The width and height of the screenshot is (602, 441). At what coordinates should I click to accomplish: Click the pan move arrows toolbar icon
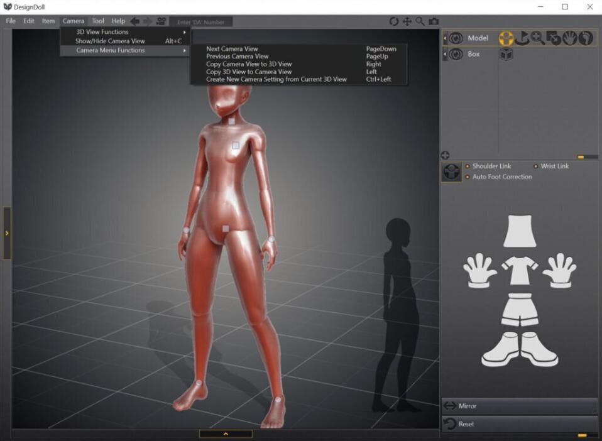407,21
